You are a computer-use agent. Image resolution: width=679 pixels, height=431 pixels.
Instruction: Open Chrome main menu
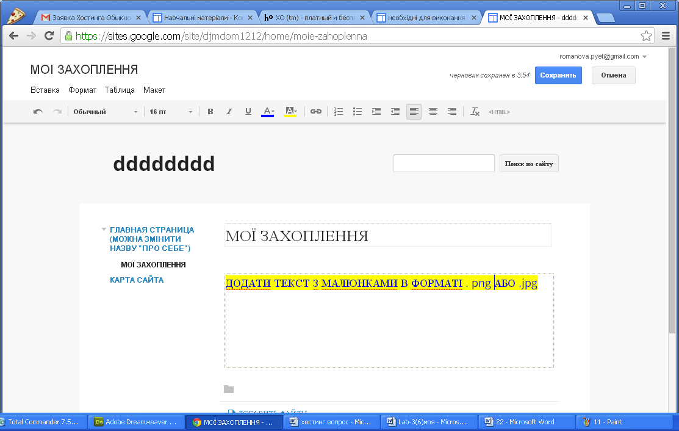click(x=666, y=36)
